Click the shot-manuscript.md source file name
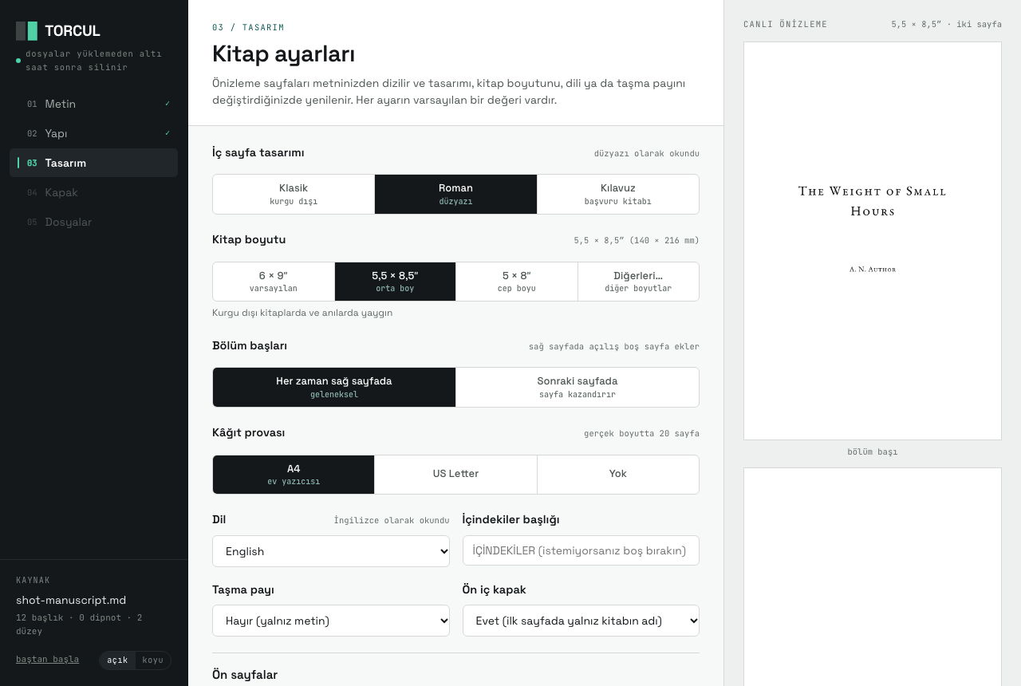 pos(71,600)
